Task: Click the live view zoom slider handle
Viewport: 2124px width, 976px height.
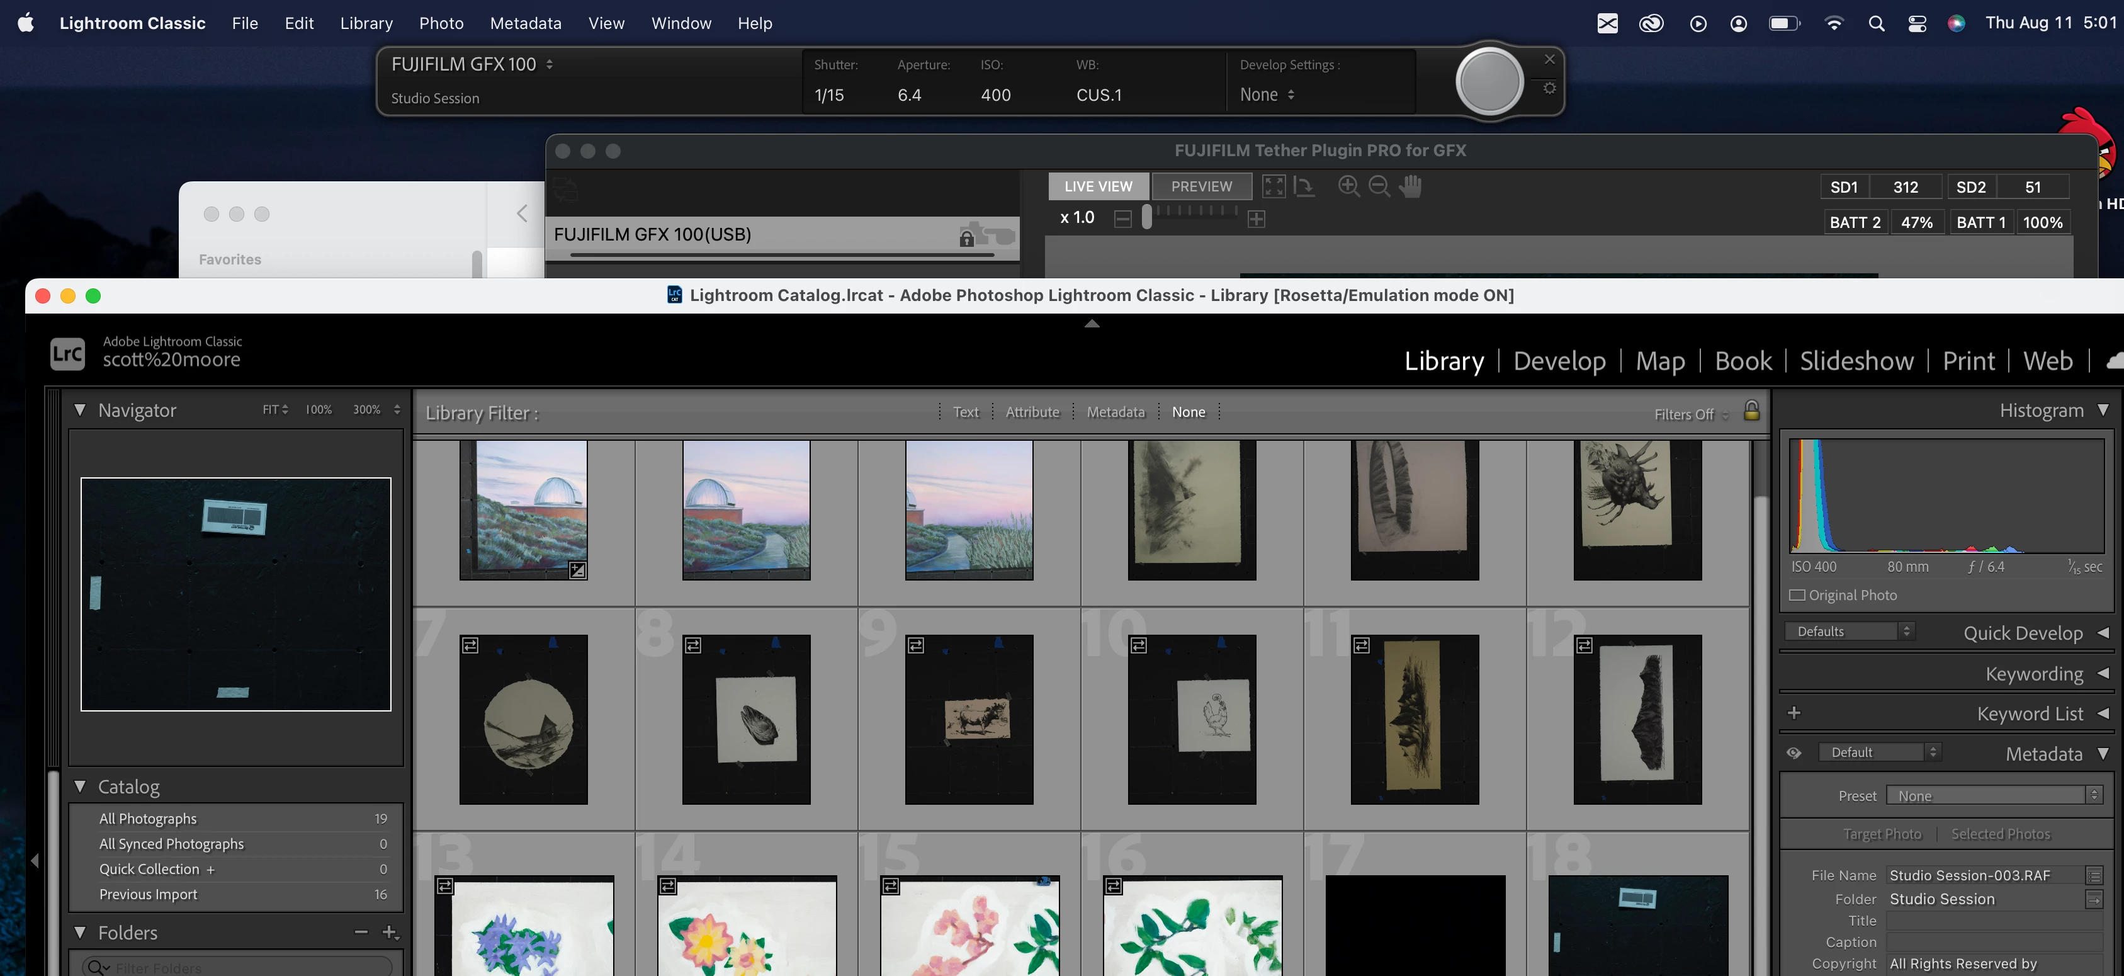Action: 1146,218
